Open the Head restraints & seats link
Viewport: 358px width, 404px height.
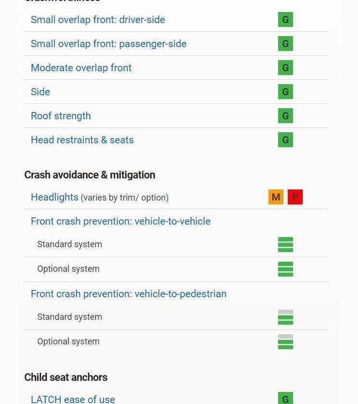coord(82,140)
